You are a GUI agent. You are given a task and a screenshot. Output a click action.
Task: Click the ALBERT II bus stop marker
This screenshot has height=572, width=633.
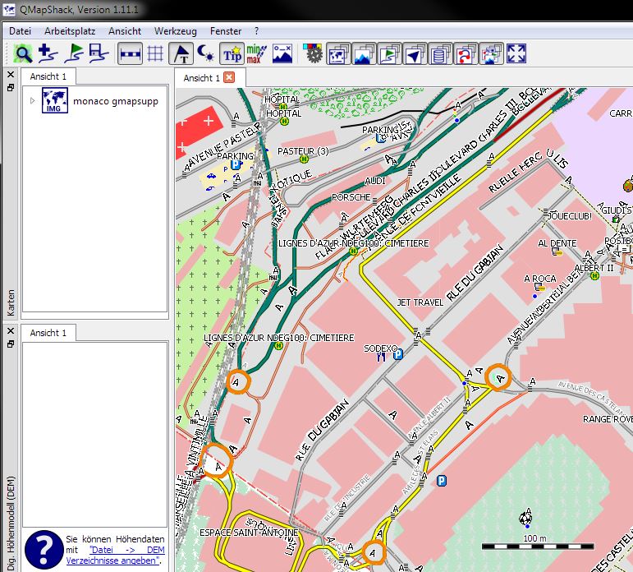pyautogui.click(x=594, y=276)
